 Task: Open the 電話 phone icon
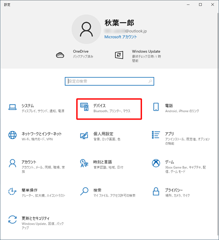pyautogui.click(x=156, y=107)
